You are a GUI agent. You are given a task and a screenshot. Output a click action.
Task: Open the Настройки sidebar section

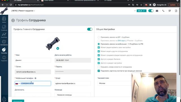tap(4, 50)
